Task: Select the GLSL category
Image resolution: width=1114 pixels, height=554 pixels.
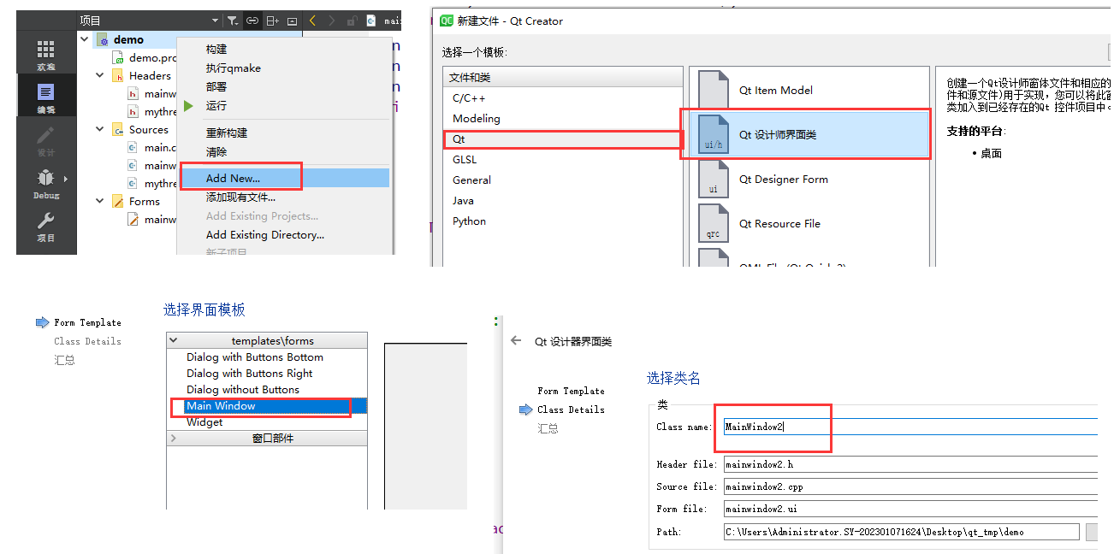Action: (465, 160)
